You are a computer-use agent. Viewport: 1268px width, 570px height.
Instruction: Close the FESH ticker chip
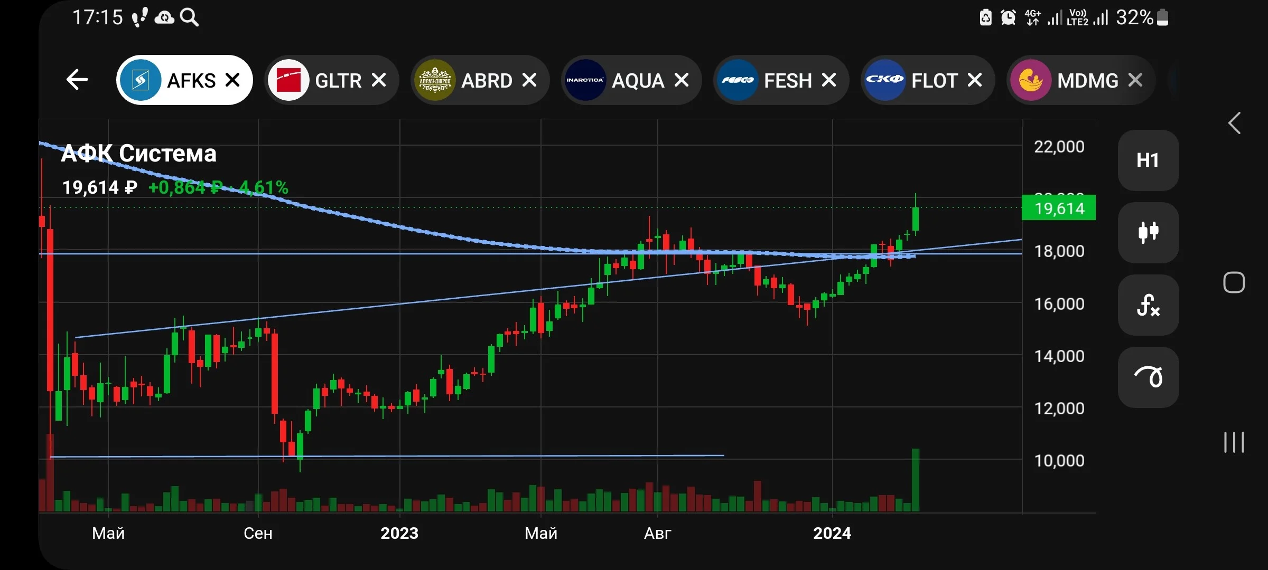coord(829,80)
